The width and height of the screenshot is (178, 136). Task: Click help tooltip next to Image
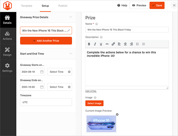click(x=95, y=97)
